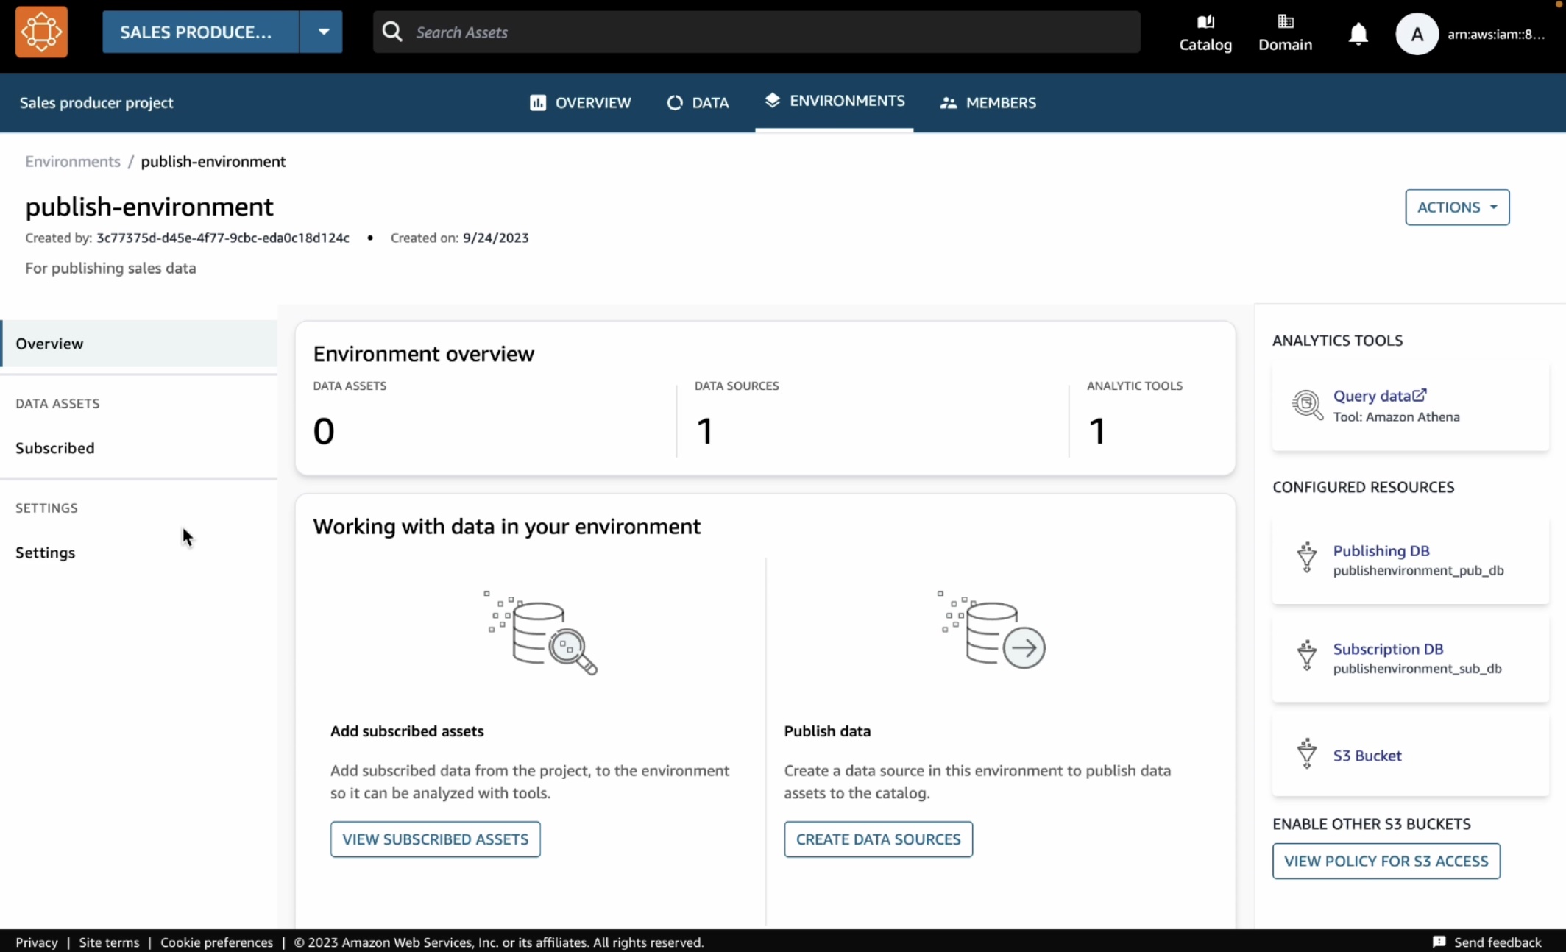
Task: Click the search magnifier icon
Action: click(392, 32)
